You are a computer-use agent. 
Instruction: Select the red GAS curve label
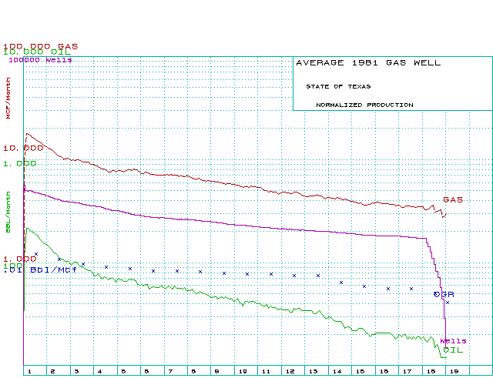point(453,199)
